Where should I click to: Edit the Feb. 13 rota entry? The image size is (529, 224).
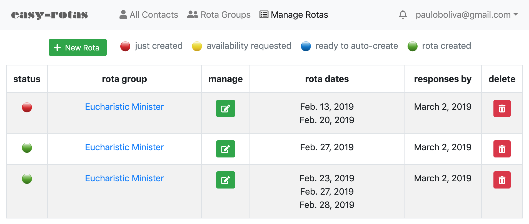point(225,108)
